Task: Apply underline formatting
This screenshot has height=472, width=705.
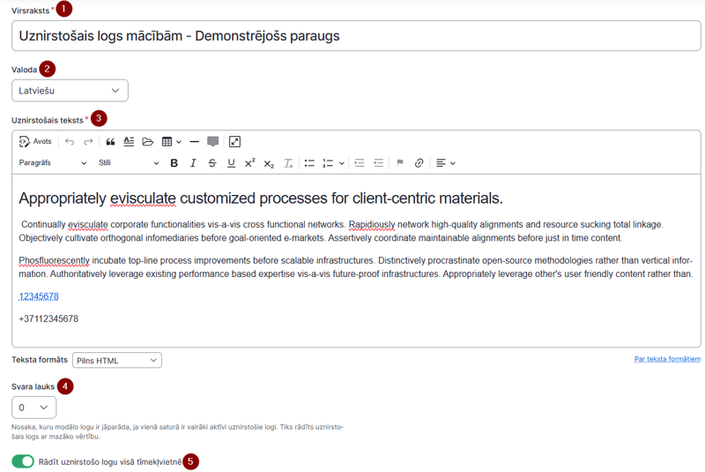Action: [231, 163]
